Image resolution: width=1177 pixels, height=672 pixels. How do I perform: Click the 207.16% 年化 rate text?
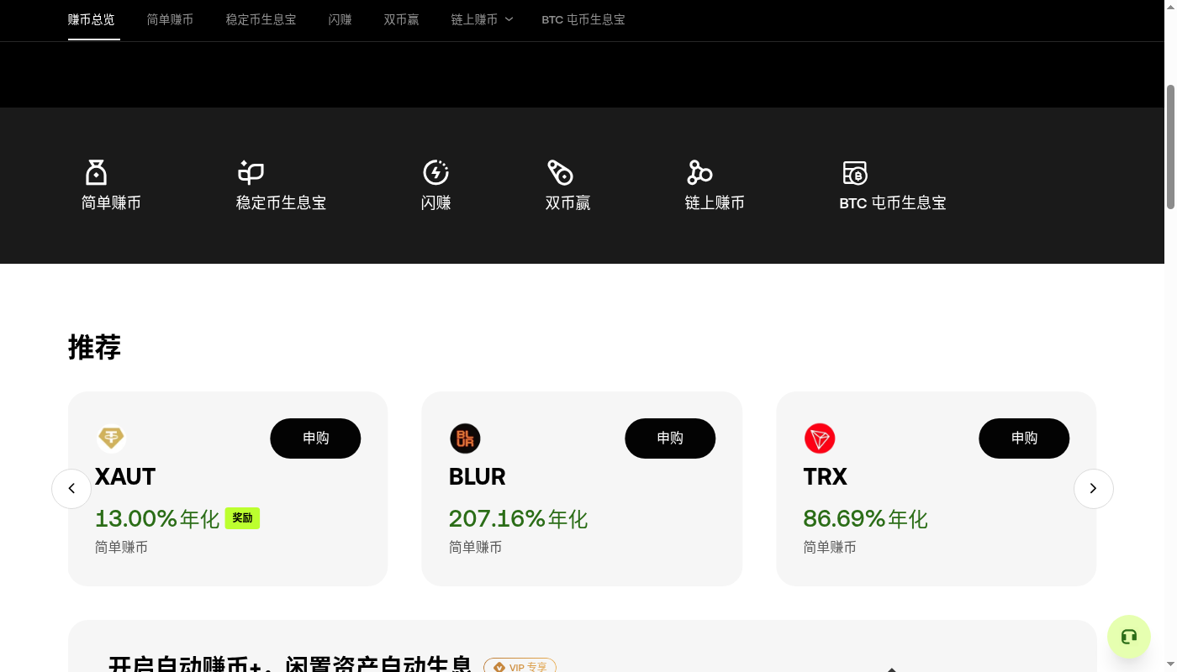point(518,518)
